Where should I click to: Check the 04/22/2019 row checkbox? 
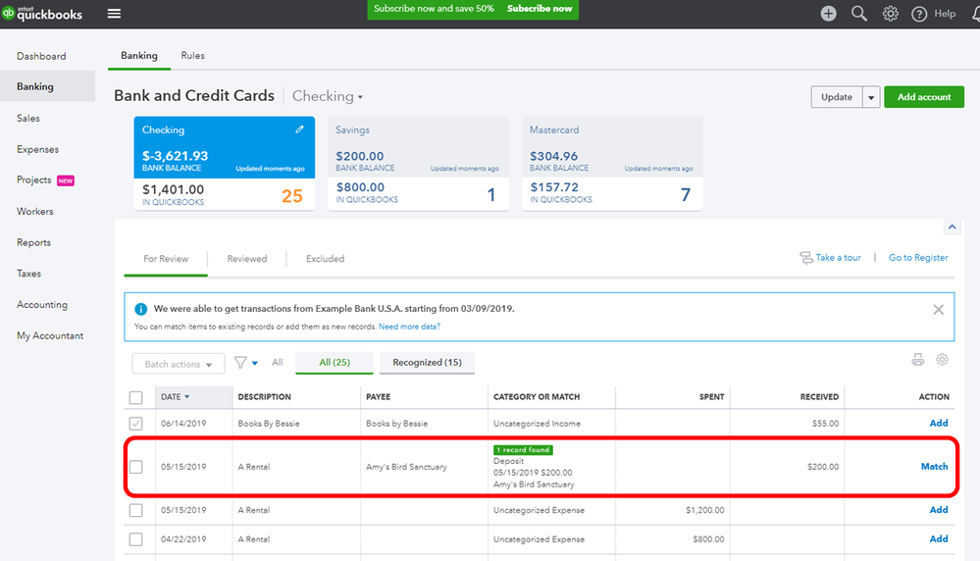(135, 539)
